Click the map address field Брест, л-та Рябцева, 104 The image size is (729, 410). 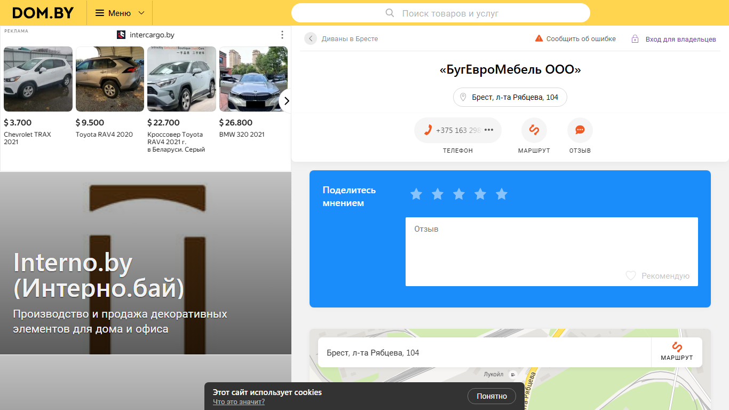click(x=485, y=352)
